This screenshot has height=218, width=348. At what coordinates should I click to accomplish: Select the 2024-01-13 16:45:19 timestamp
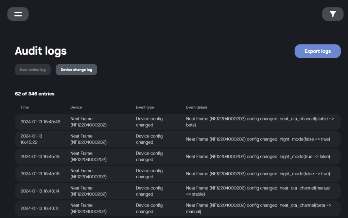coord(40,157)
